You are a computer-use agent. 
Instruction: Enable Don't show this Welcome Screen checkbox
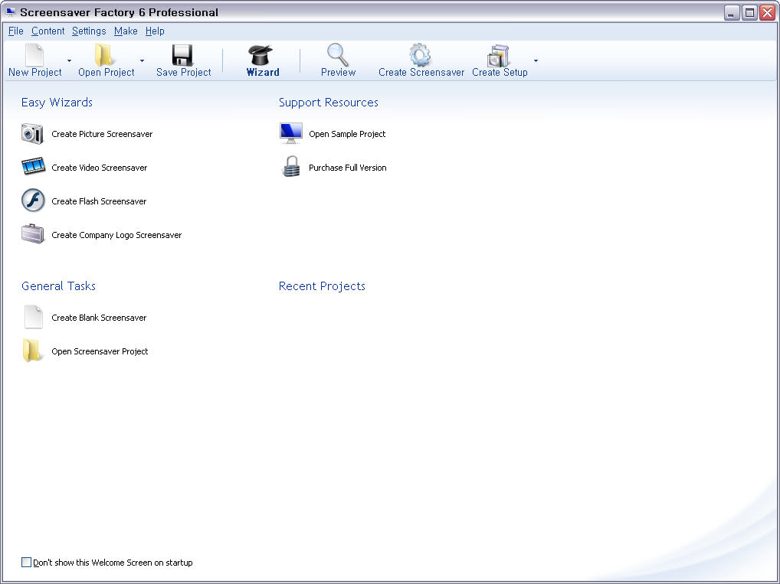tap(26, 562)
